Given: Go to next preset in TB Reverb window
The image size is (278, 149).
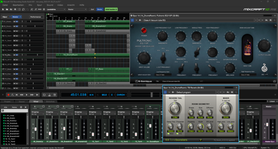Looking at the screenshot, I should [224, 92].
